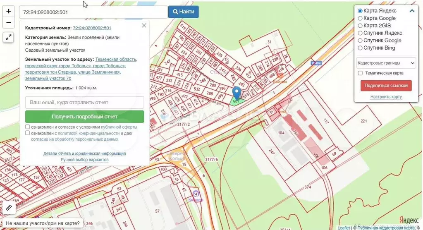The height and width of the screenshot is (230, 423).
Task: Click the cadastral number search field
Action: pos(93,12)
